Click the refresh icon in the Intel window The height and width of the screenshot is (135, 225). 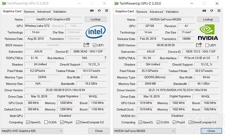tap(99, 11)
